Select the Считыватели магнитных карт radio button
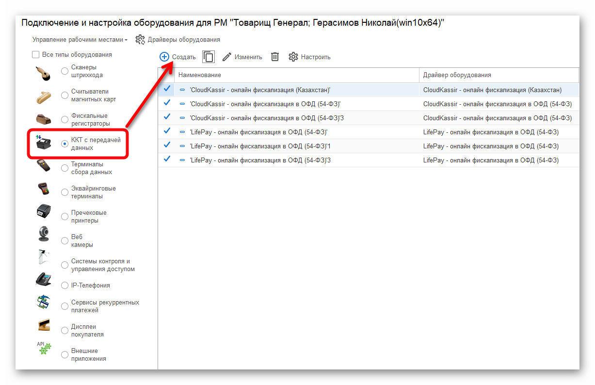The height and width of the screenshot is (385, 595). click(64, 96)
